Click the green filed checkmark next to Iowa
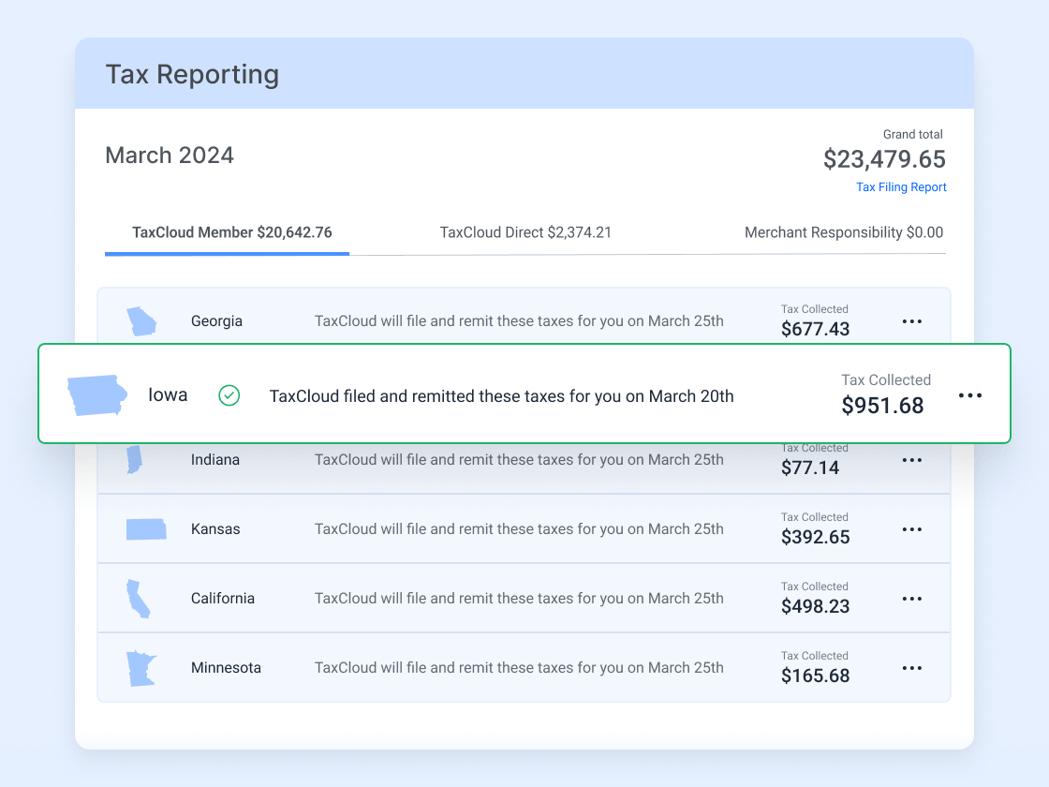 click(229, 395)
